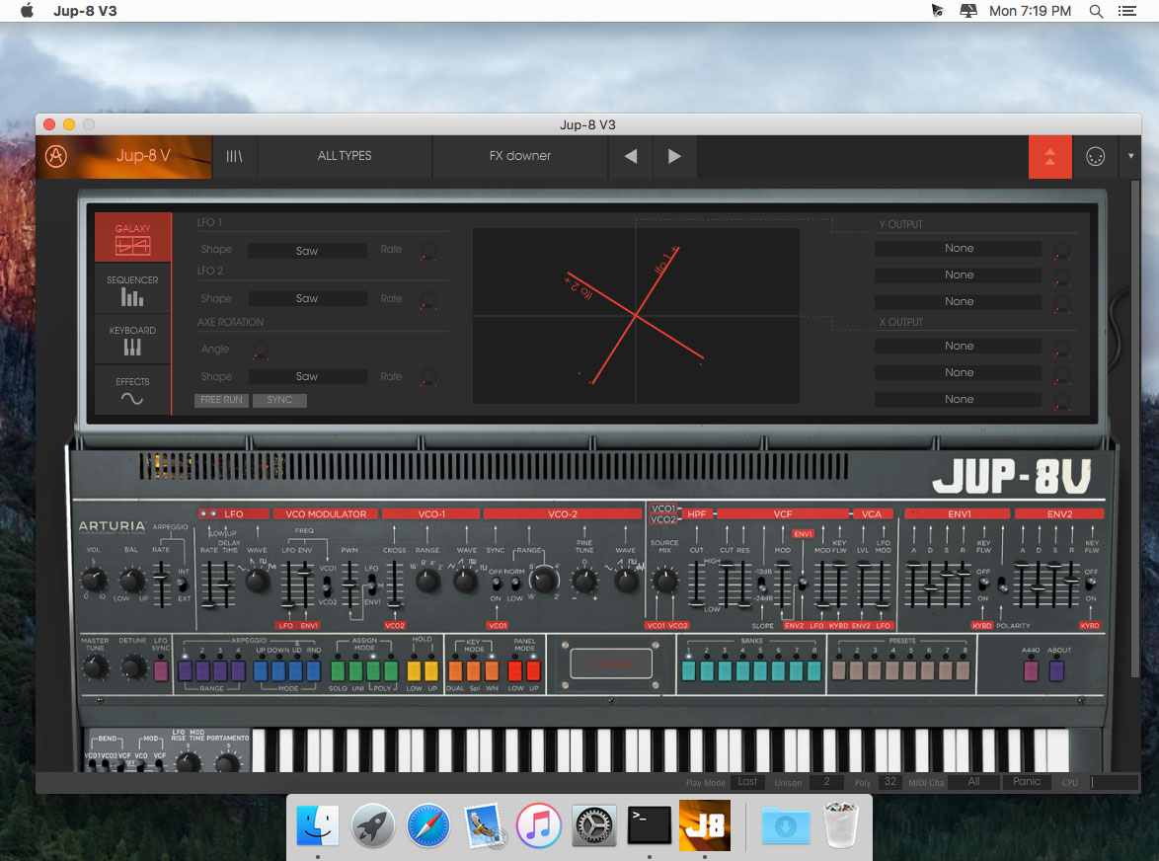Select Preset 8 beige button
The image size is (1159, 861).
pos(964,670)
